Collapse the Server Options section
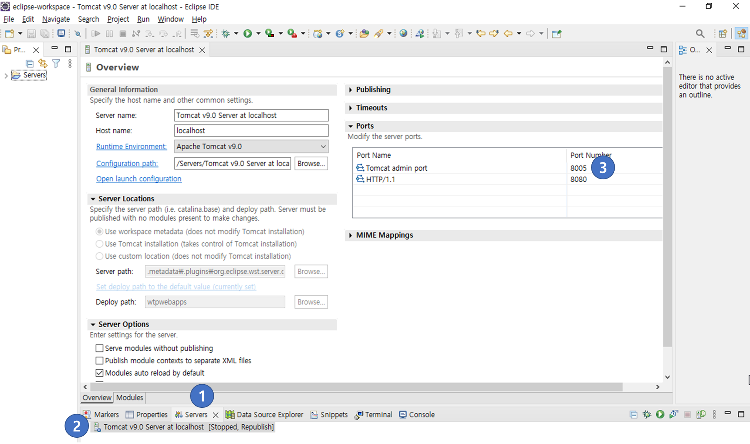750x444 pixels. [93, 324]
